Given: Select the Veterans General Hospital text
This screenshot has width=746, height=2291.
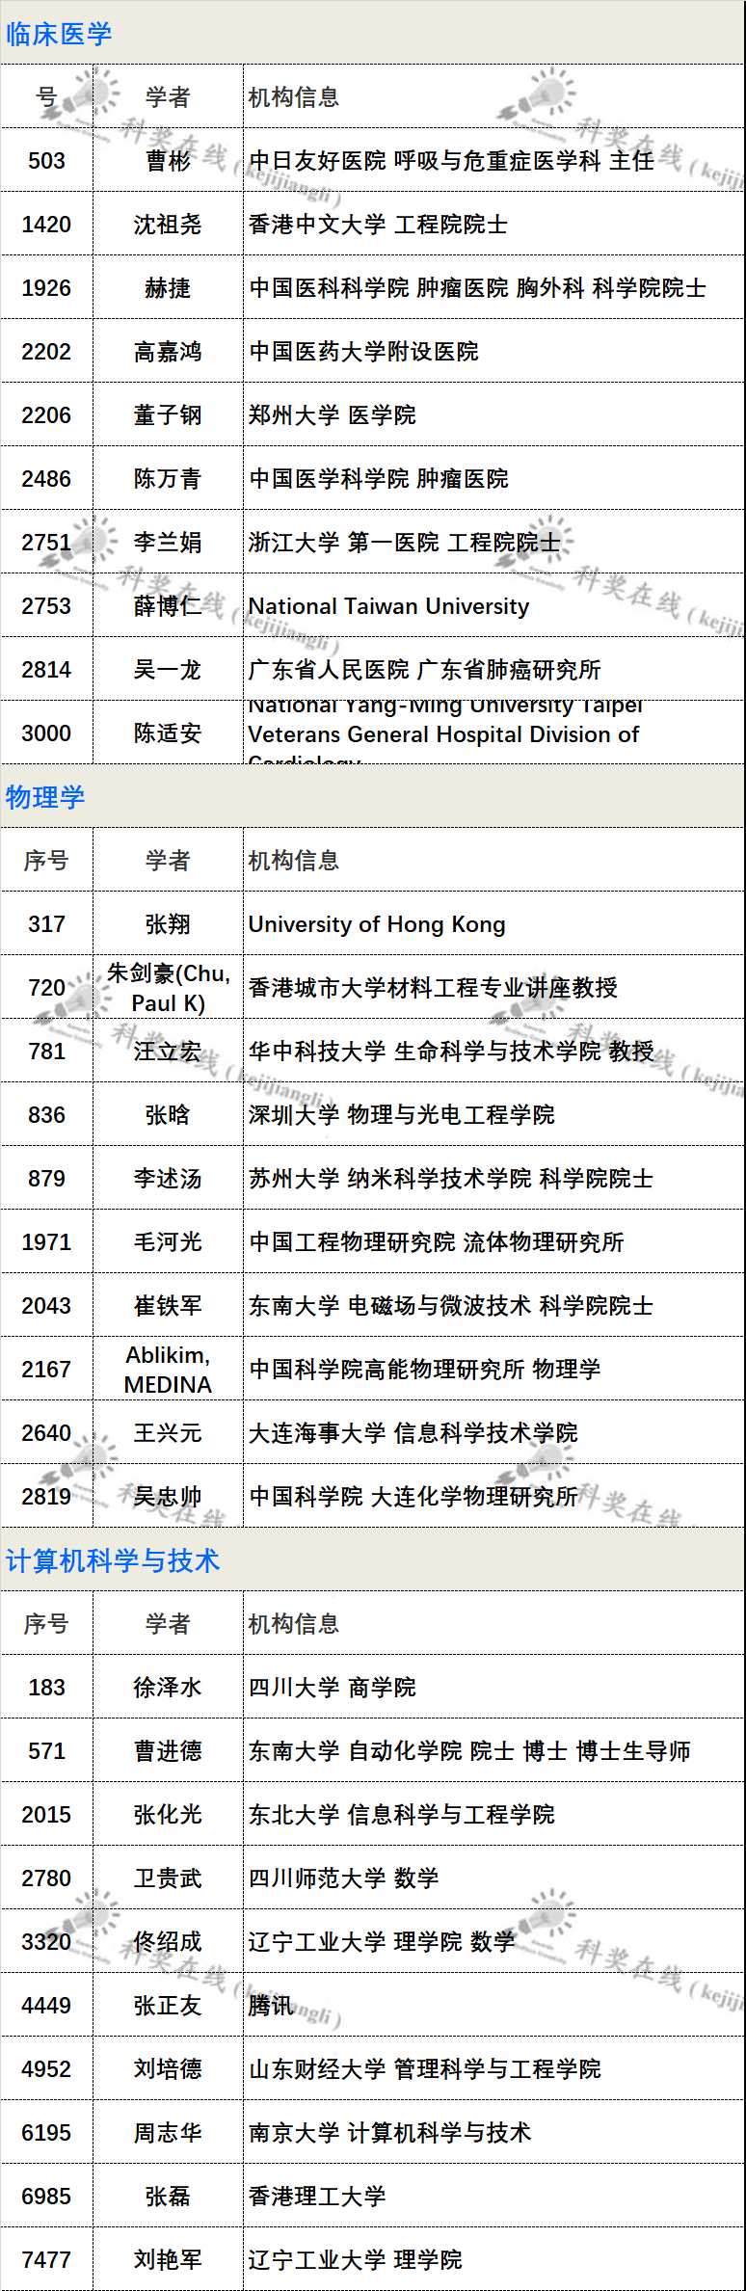Looking at the screenshot, I should pos(443,734).
